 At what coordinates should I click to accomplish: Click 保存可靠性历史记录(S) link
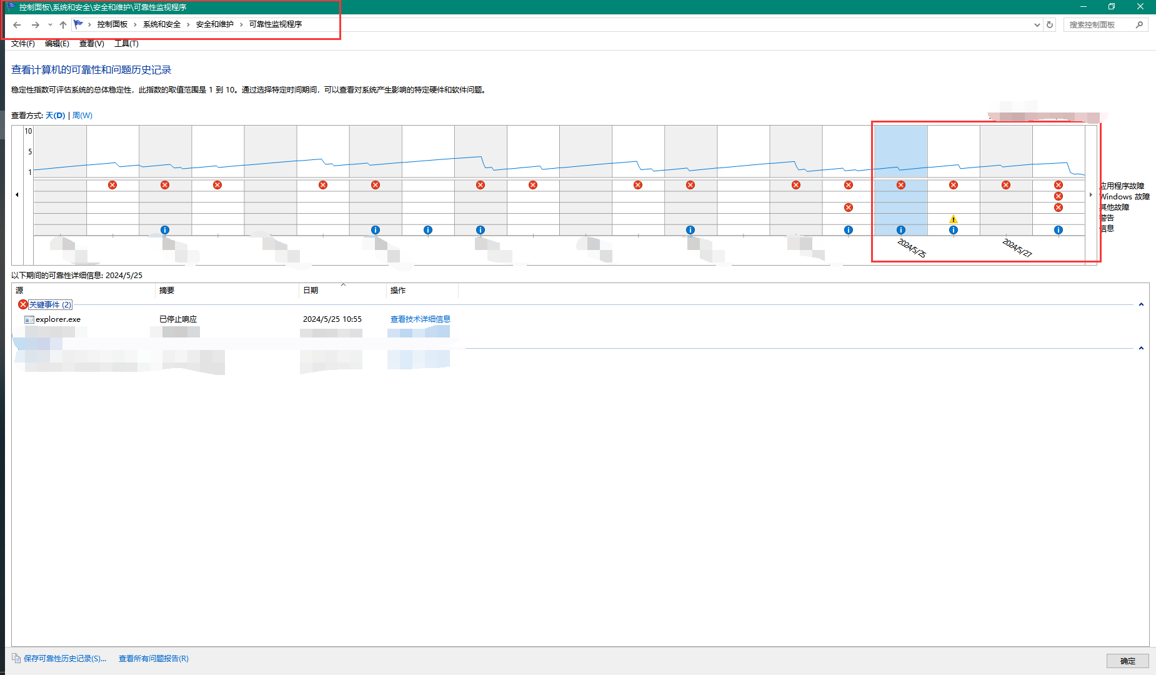[65, 659]
